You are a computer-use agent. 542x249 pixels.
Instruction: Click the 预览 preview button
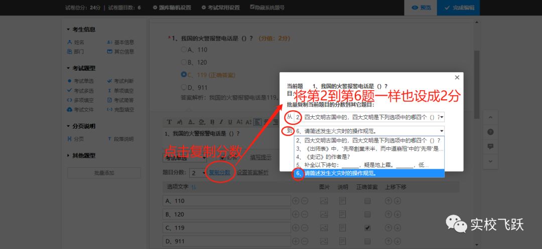click(x=421, y=8)
